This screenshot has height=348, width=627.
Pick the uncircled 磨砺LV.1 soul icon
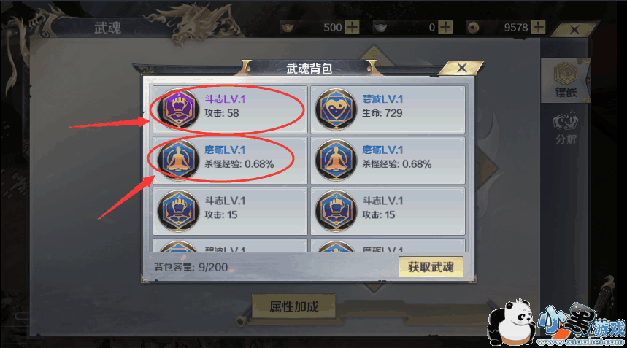coord(336,161)
